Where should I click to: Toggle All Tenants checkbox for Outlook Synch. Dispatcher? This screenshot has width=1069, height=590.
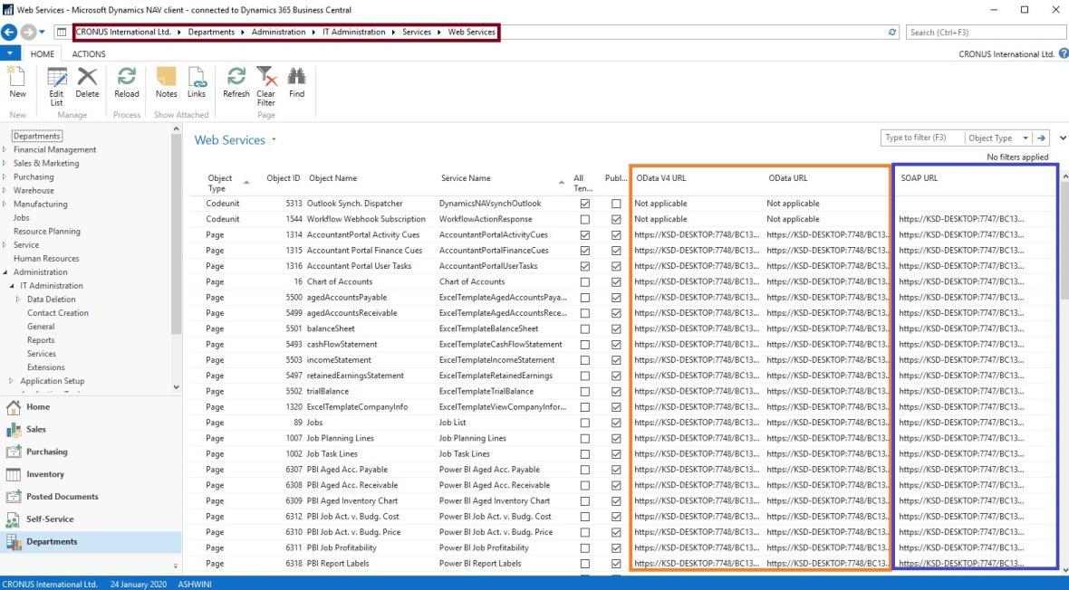584,204
